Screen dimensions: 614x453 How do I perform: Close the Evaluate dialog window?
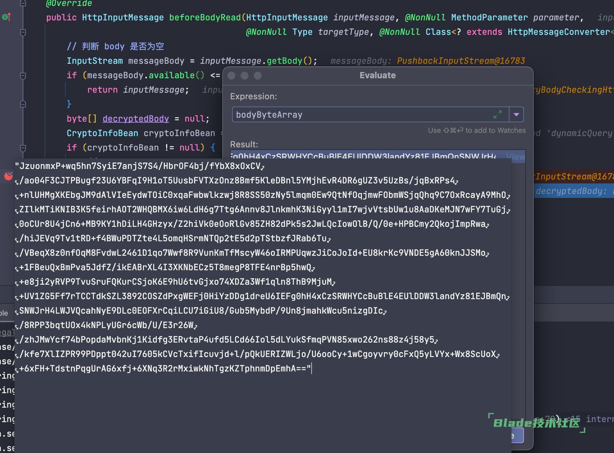point(231,76)
